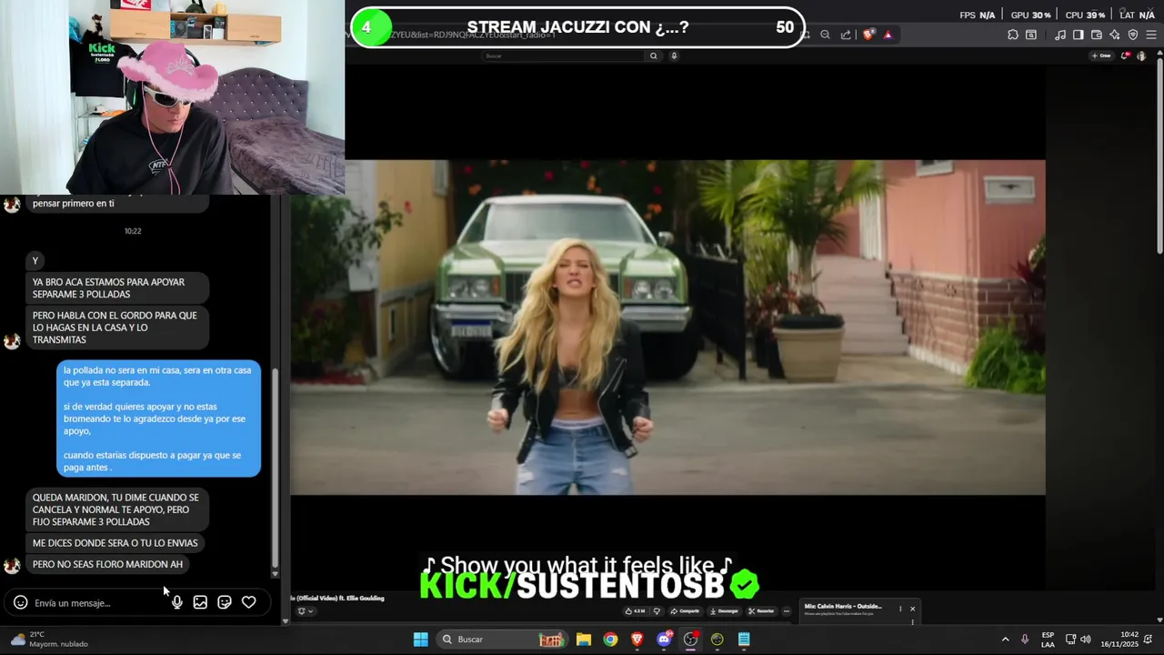Open the Windows Start button

click(421, 639)
